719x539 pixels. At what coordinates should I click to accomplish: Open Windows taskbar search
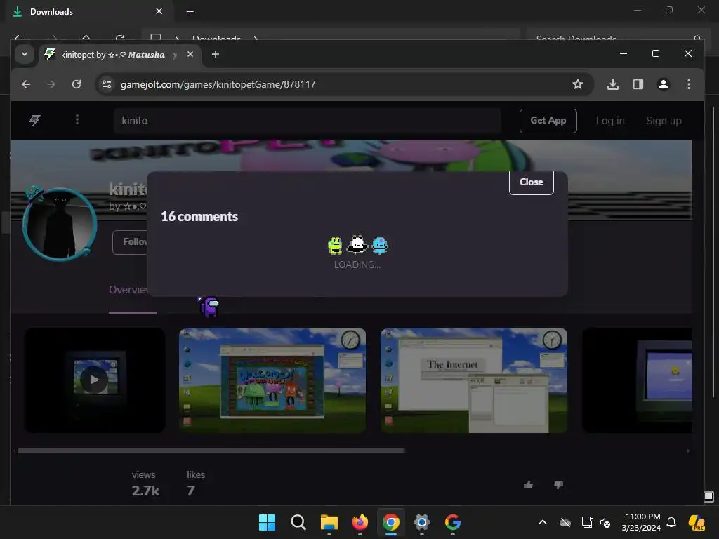(298, 522)
